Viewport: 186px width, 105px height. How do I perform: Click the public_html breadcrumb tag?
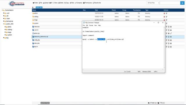coord(39,7)
